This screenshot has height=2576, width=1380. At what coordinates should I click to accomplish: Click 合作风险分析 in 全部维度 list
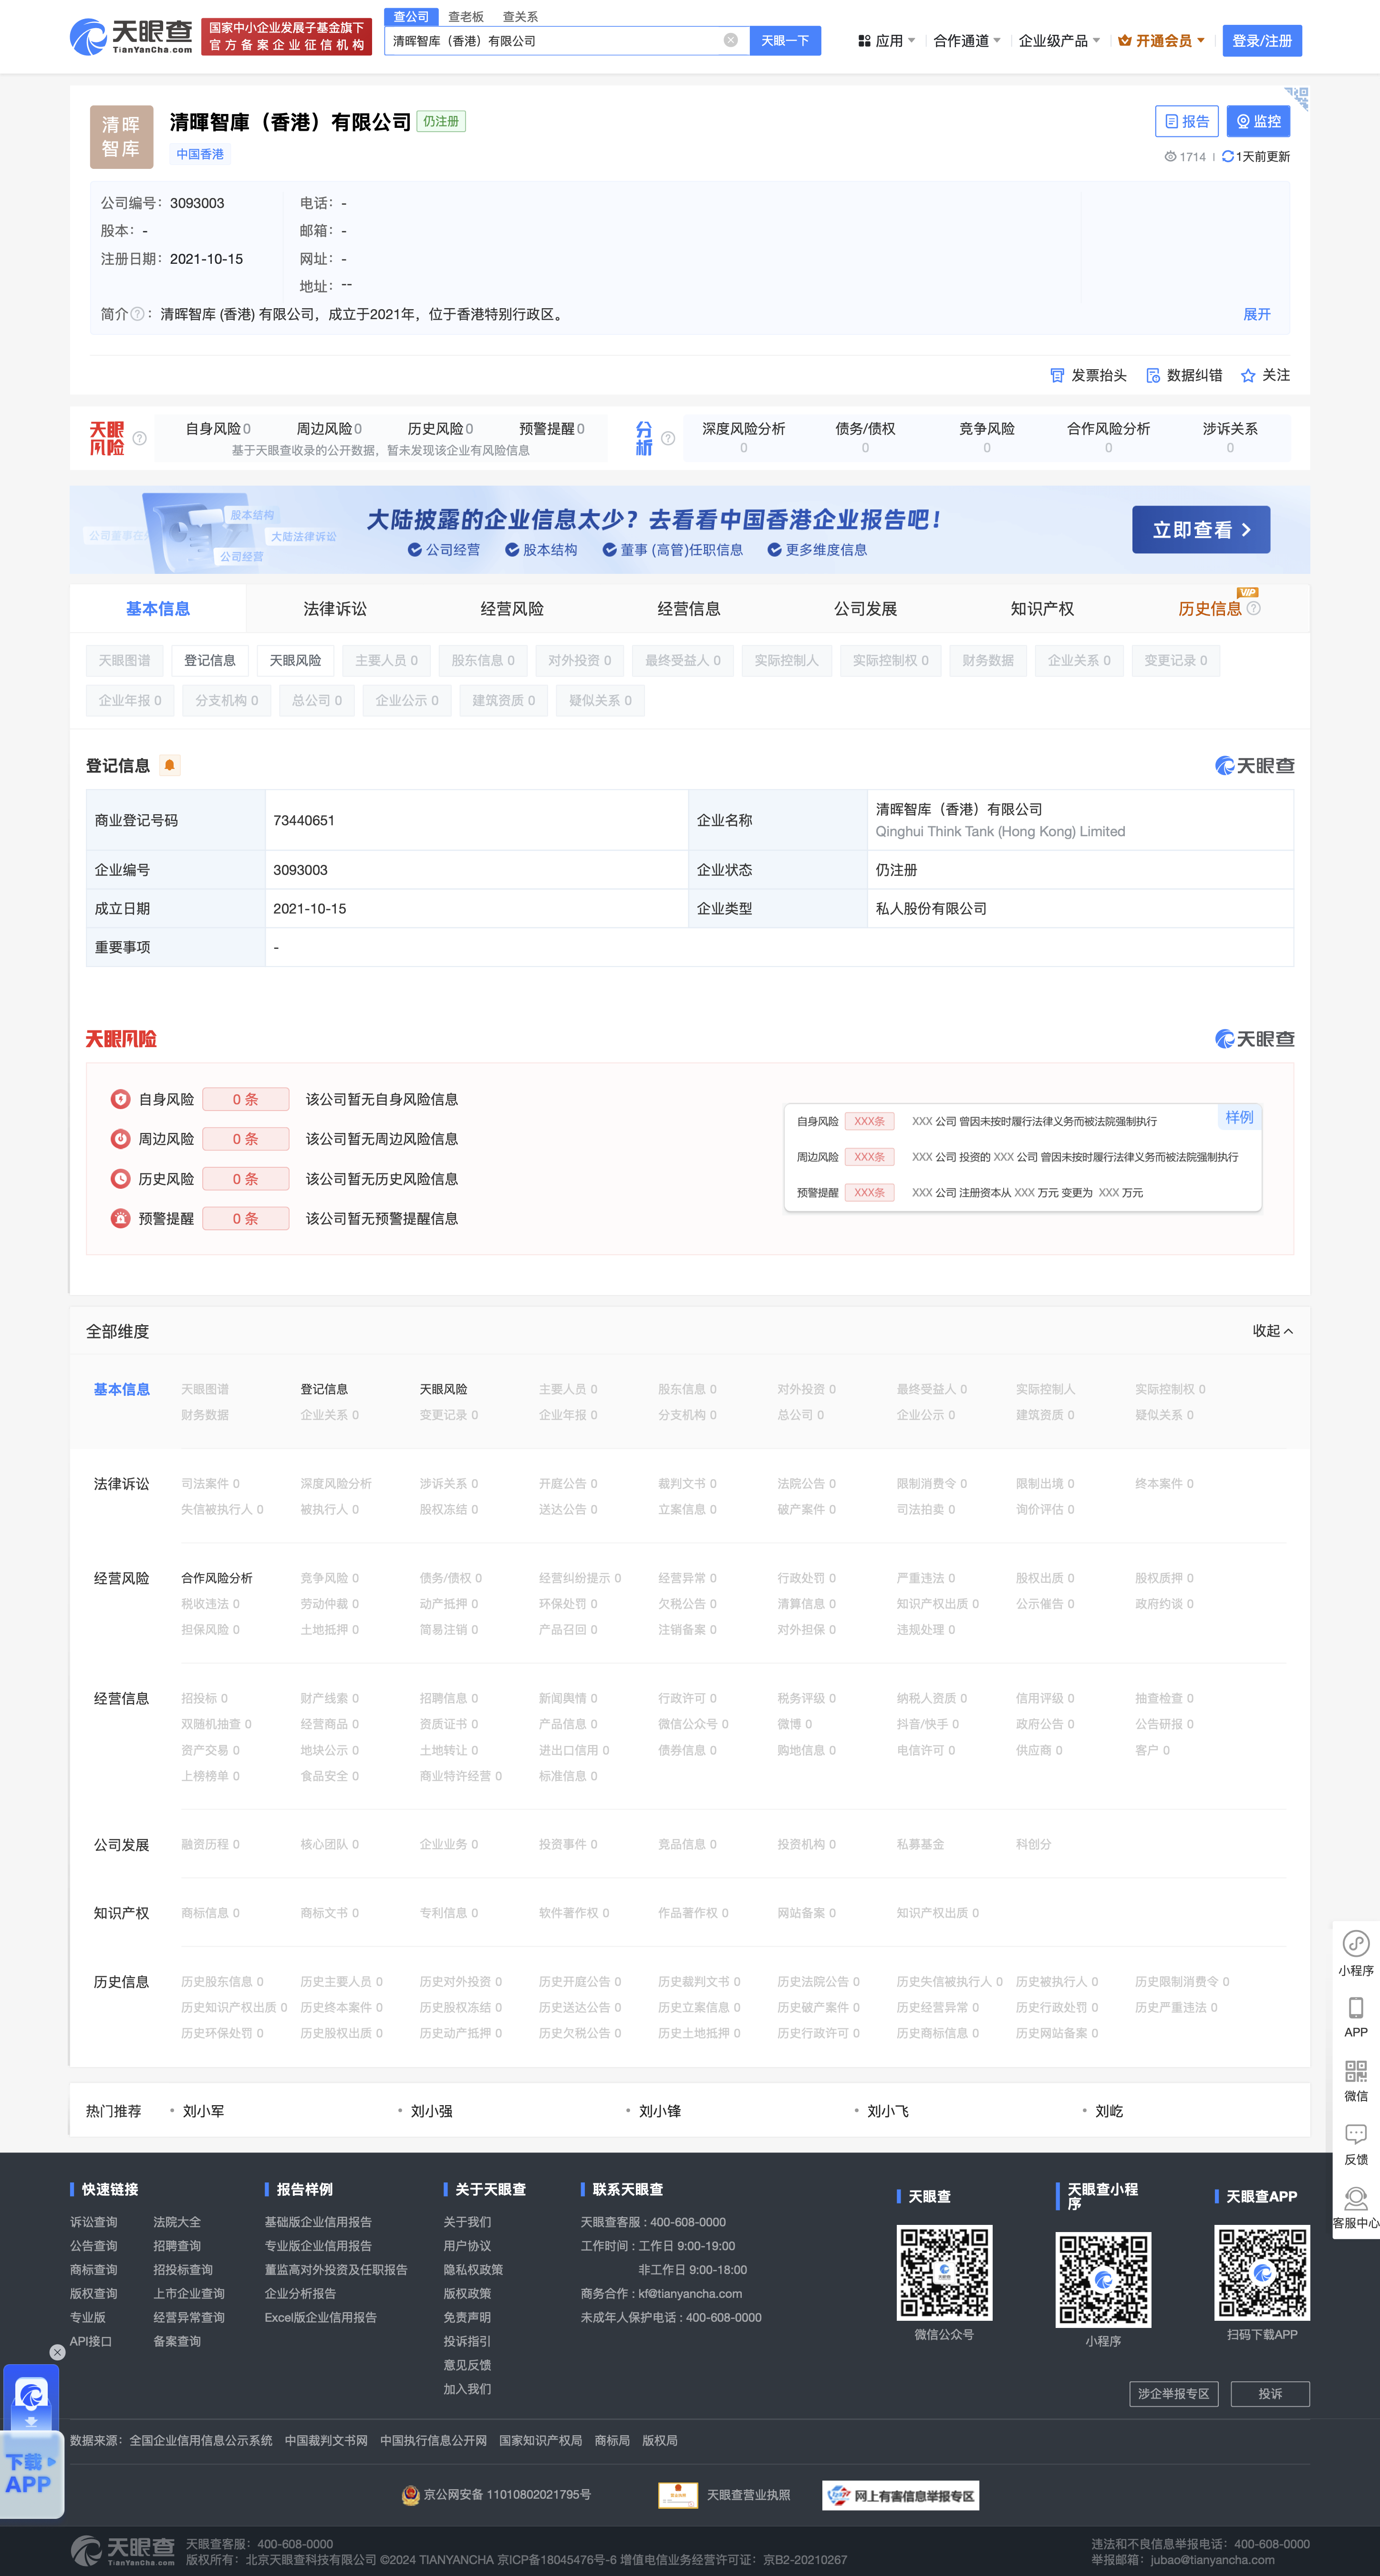(217, 1577)
